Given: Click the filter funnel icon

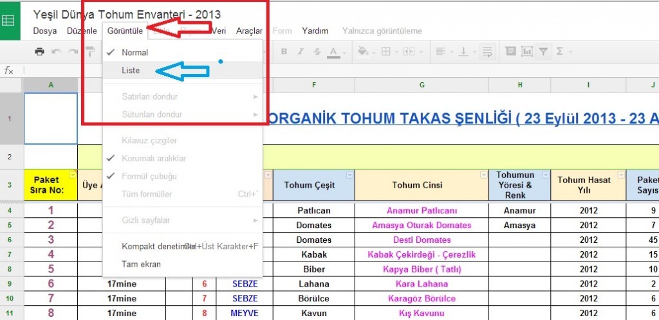Looking at the screenshot, I should point(543,51).
